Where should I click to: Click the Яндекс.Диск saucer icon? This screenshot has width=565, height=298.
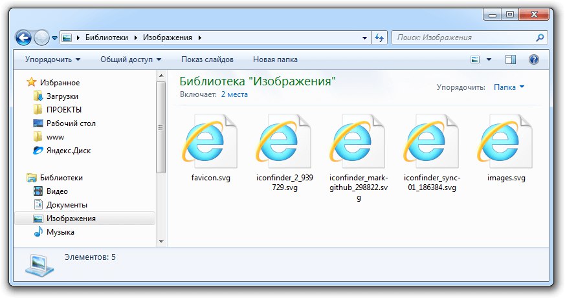click(38, 151)
